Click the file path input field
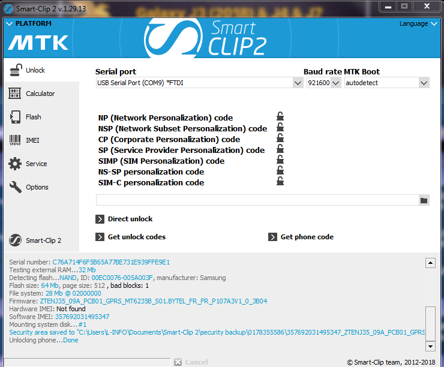 click(257, 200)
